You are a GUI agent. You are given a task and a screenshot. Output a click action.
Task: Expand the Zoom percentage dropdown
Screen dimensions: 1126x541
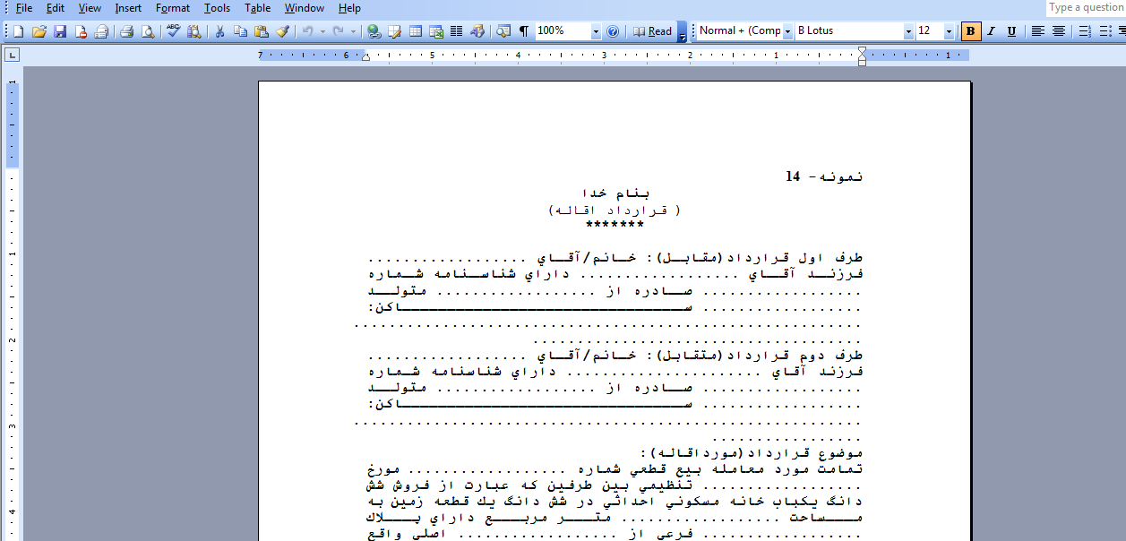coord(596,31)
